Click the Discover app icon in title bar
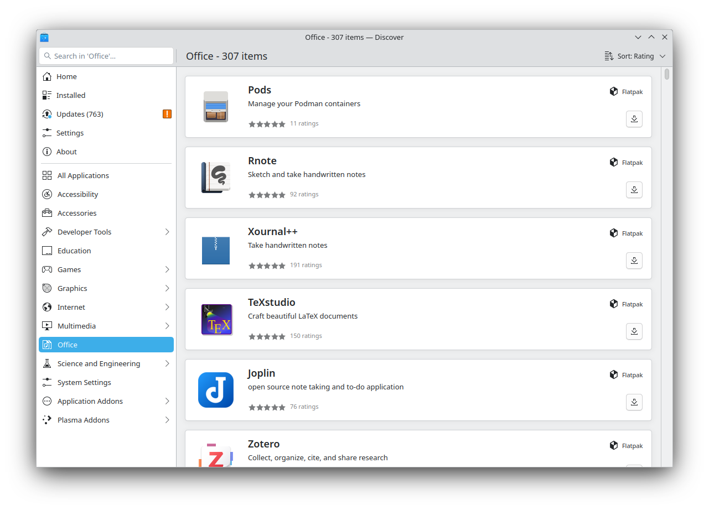Viewport: 709px width, 510px height. [x=44, y=38]
